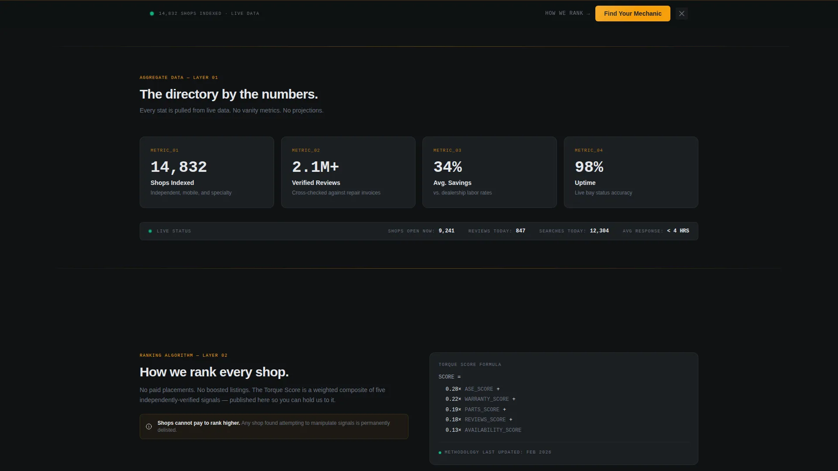
Task: Click the info icon in no-pay notice
Action: tap(149, 427)
